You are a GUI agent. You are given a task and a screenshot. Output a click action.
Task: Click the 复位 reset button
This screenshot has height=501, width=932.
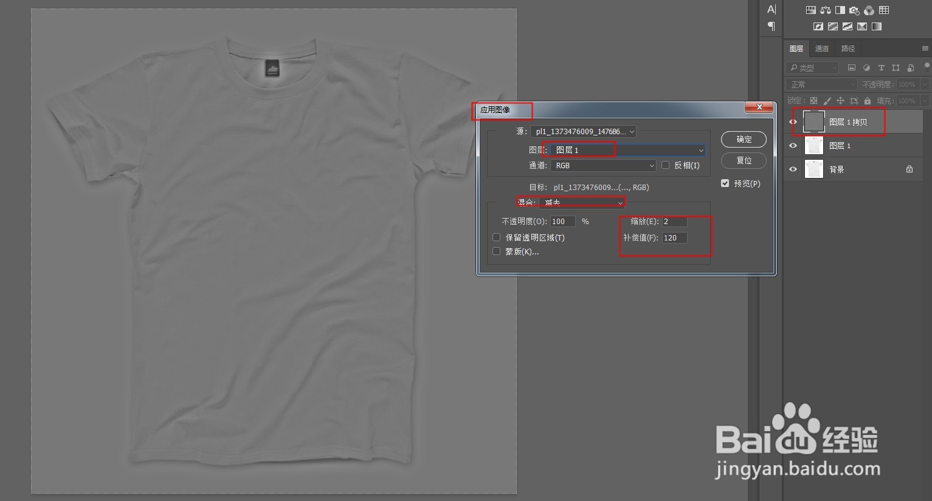point(744,160)
